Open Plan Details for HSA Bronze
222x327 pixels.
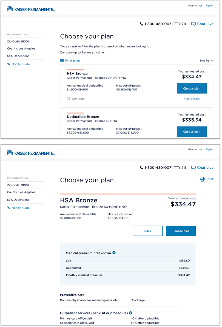192,99
